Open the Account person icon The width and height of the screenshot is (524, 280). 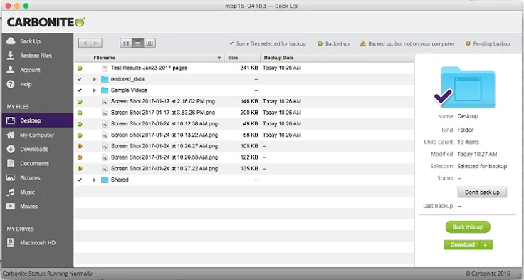point(11,70)
